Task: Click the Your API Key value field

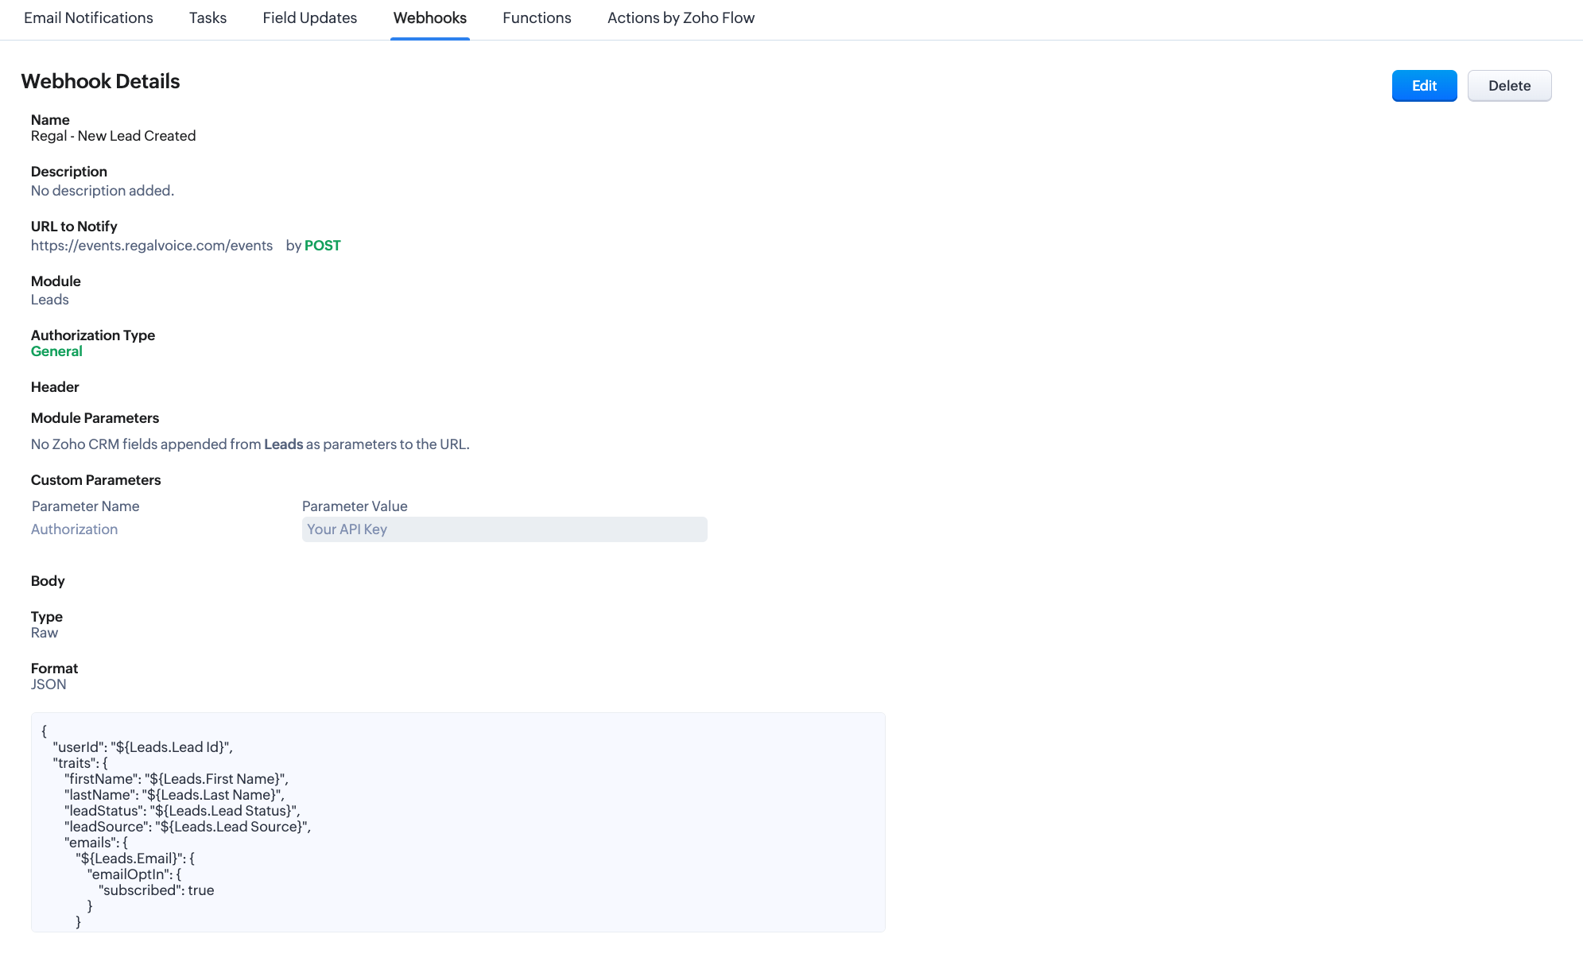Action: pos(504,529)
